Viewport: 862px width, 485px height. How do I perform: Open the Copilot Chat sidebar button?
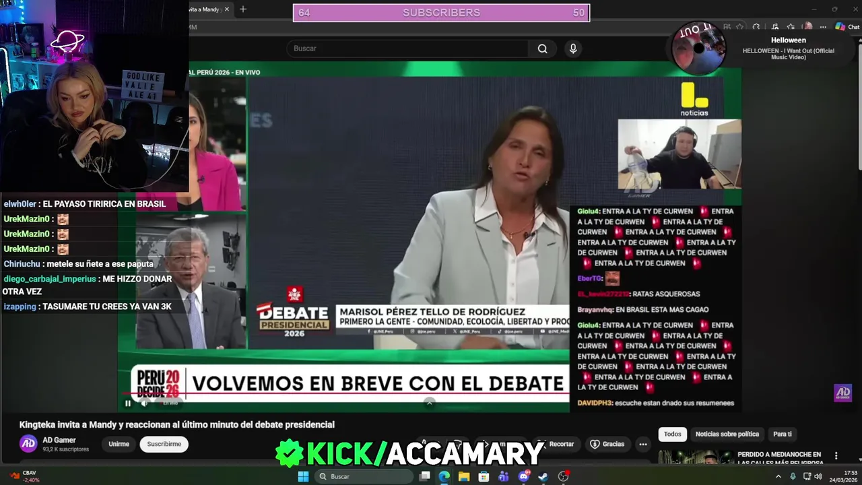coord(847,27)
